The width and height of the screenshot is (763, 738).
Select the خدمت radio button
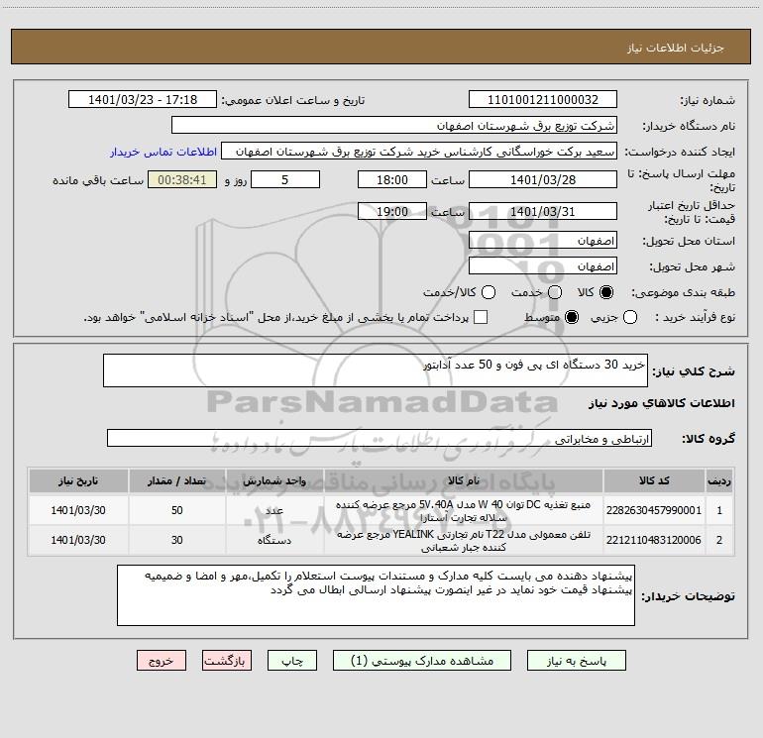555,292
